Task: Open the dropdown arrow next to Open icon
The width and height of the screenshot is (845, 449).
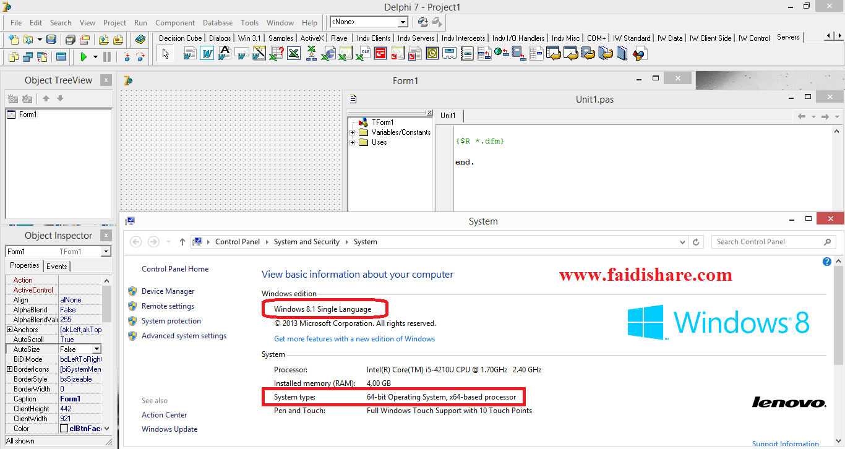Action: [x=40, y=40]
